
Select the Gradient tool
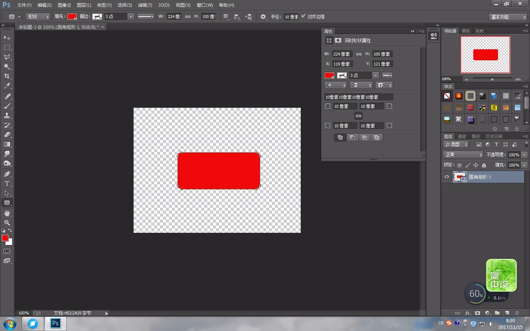coord(7,144)
